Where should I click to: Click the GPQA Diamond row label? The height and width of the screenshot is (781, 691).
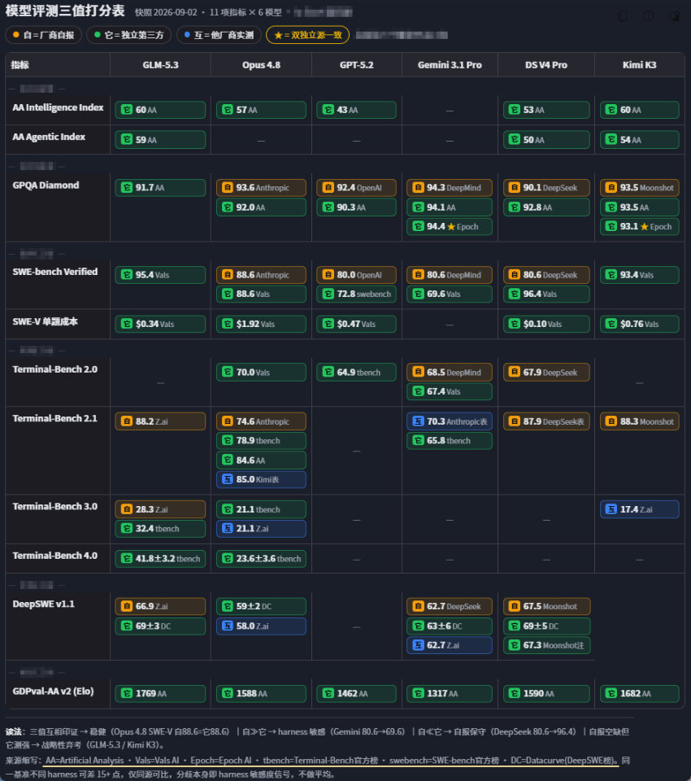(46, 185)
